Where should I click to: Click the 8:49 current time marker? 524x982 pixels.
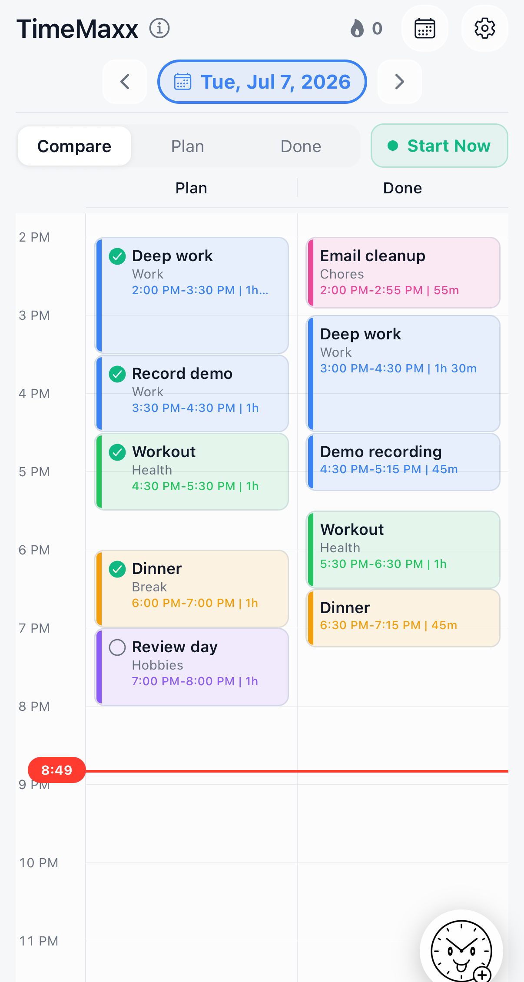click(56, 770)
